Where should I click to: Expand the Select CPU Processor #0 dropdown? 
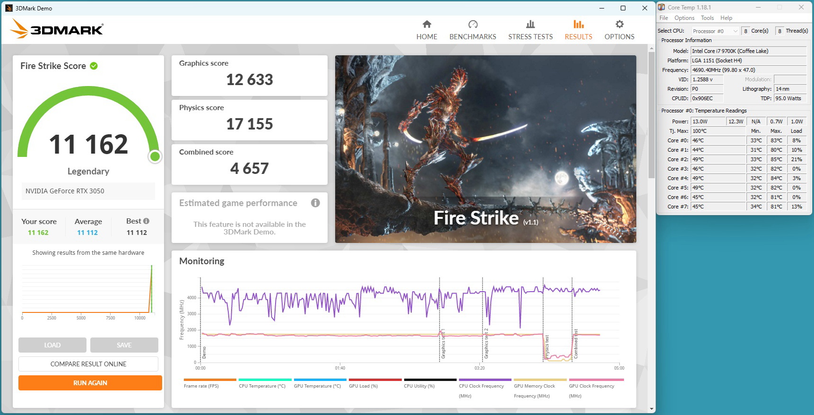pos(715,31)
